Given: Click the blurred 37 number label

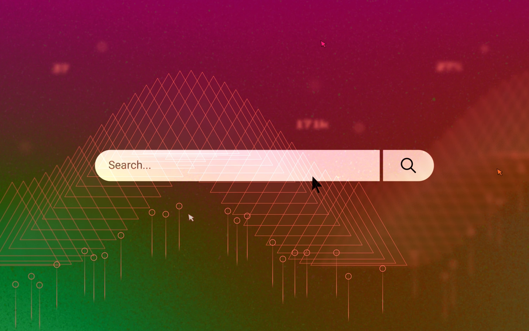Looking at the screenshot, I should [x=61, y=68].
